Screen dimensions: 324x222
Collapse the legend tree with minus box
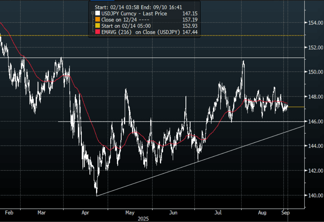click(x=93, y=13)
